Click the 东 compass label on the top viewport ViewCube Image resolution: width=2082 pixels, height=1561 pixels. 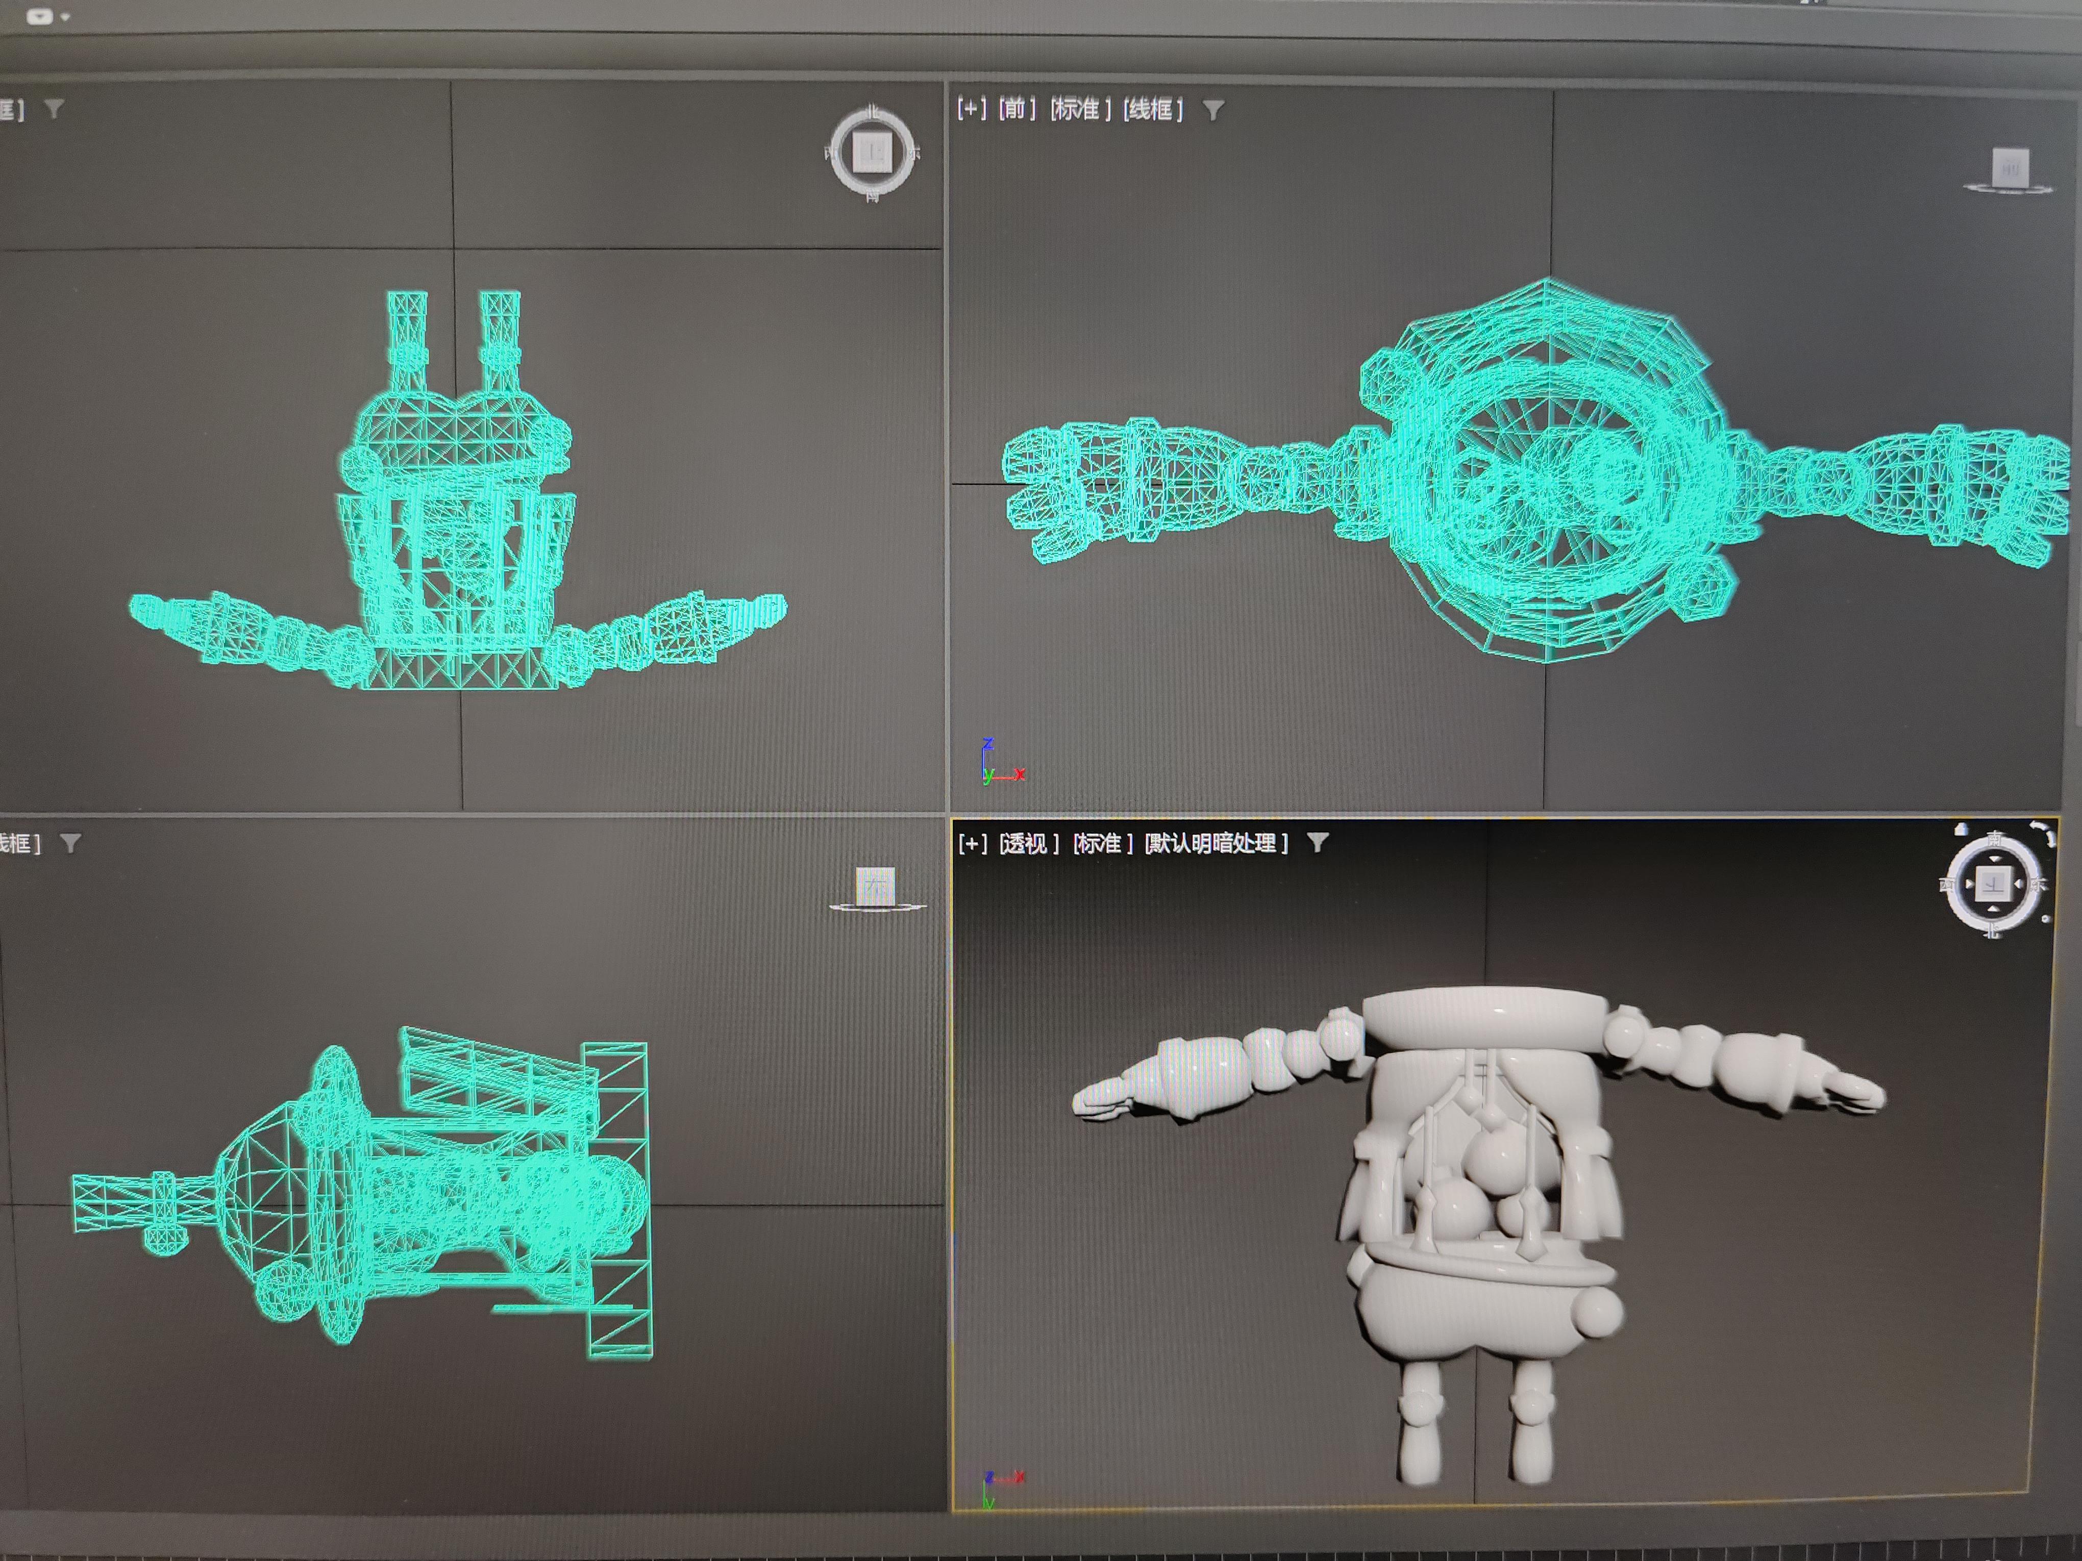(915, 154)
